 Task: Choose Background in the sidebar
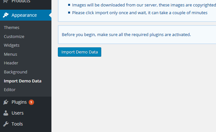(x=15, y=72)
